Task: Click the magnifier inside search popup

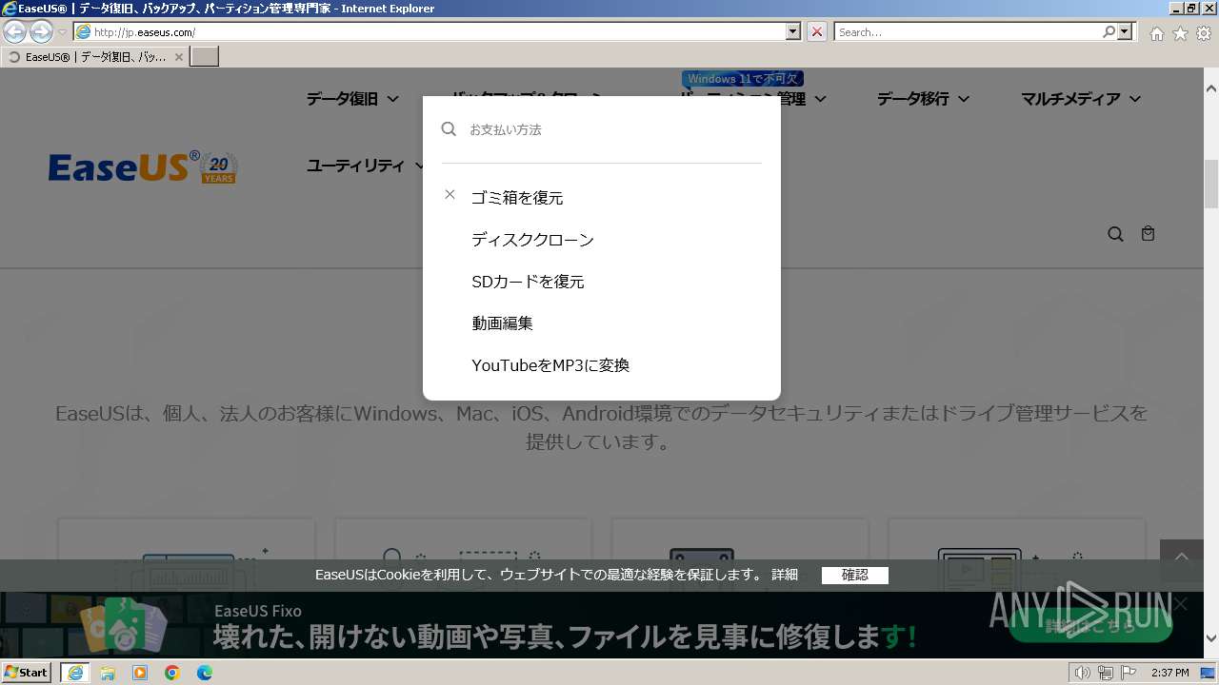Action: point(450,128)
